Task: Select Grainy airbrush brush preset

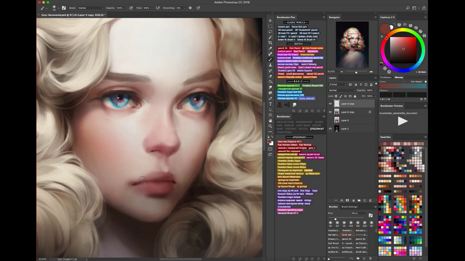Action: [307, 98]
